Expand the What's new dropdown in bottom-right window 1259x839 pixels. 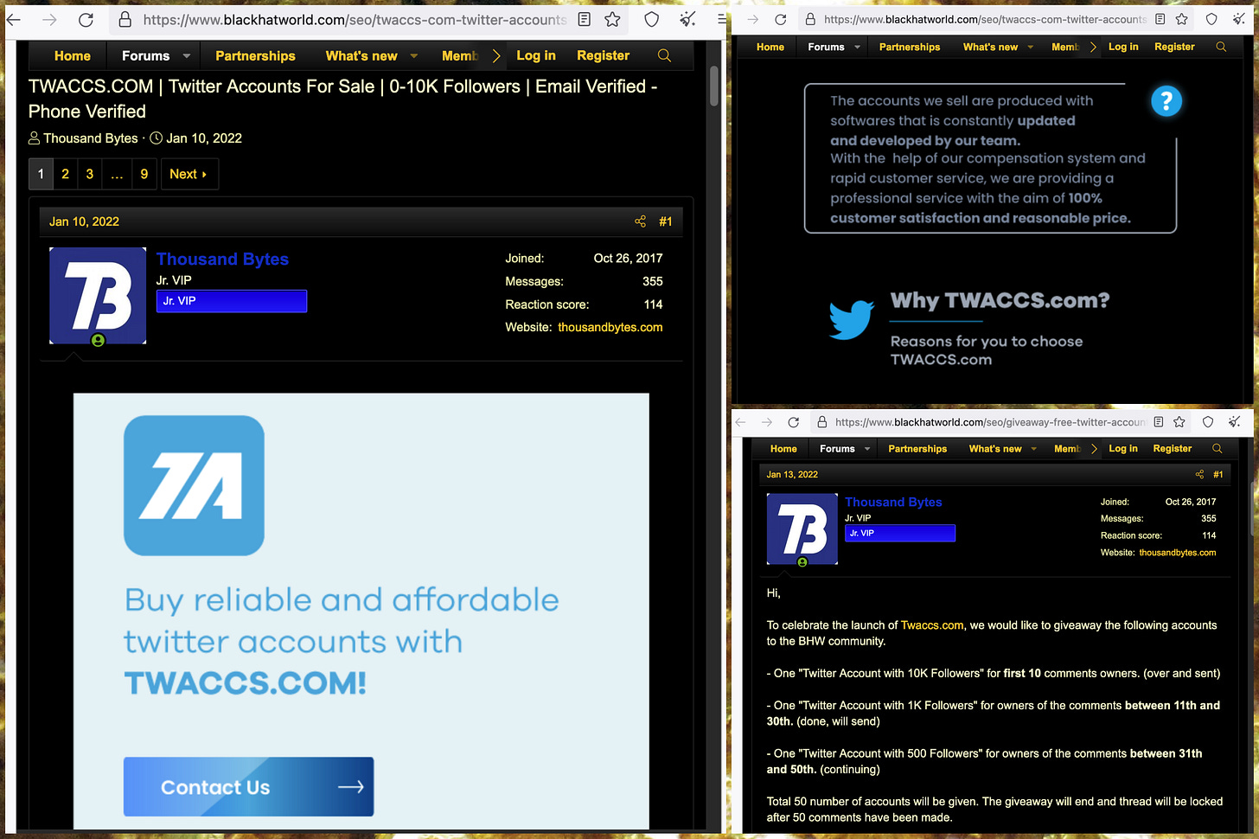1034,448
